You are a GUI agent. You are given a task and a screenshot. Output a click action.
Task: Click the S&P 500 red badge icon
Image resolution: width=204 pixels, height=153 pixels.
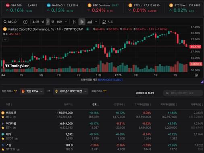[x=8, y=5]
